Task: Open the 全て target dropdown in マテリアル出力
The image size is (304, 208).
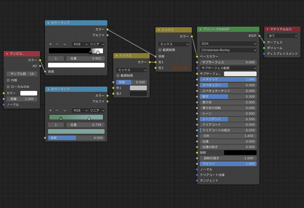Action: coord(282,36)
